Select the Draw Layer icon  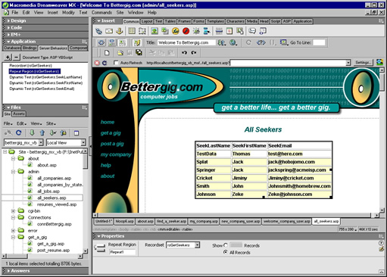pos(142,31)
